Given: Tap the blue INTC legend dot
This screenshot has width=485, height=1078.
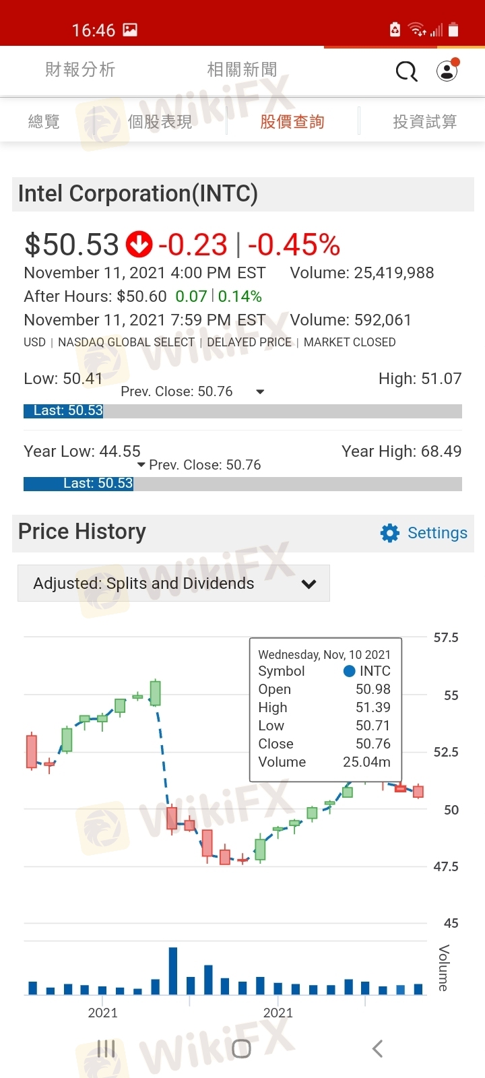Looking at the screenshot, I should coord(349,671).
